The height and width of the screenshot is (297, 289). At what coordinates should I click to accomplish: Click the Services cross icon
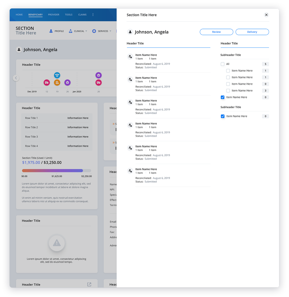[x=94, y=31]
